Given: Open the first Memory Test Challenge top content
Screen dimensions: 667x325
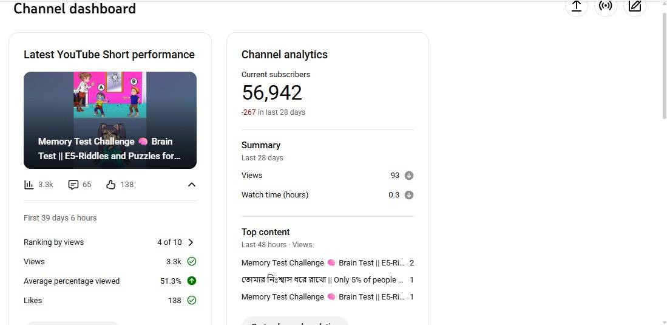Looking at the screenshot, I should (322, 263).
